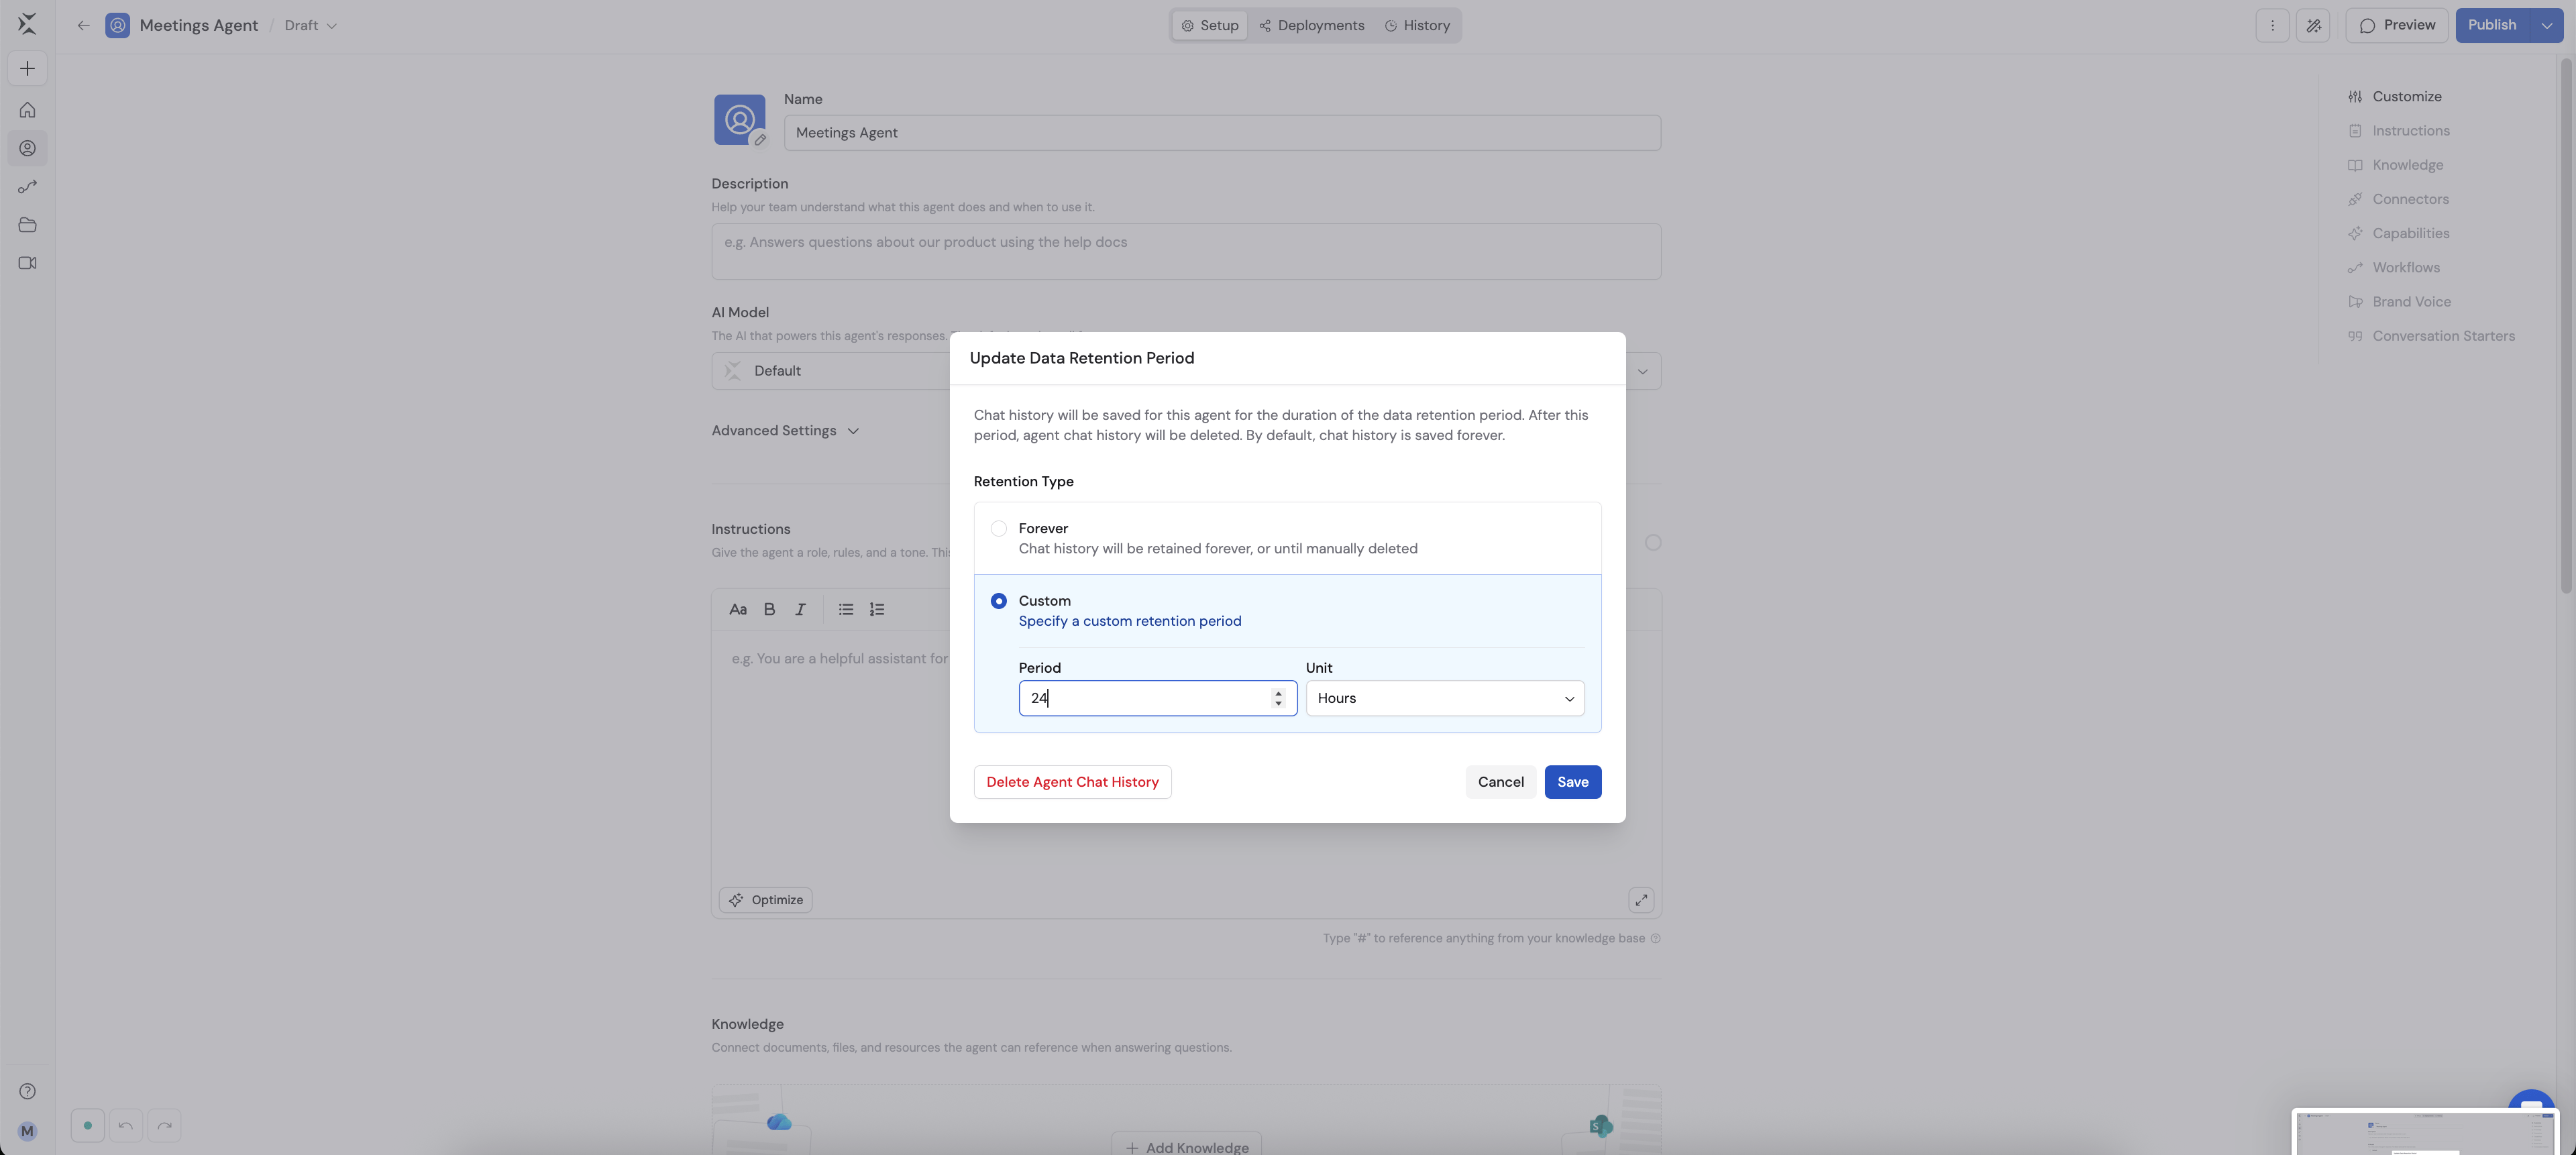Click the agent Name input field
The width and height of the screenshot is (2576, 1155).
pyautogui.click(x=1222, y=133)
